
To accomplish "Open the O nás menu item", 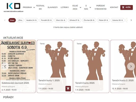I will tap(86, 7).
